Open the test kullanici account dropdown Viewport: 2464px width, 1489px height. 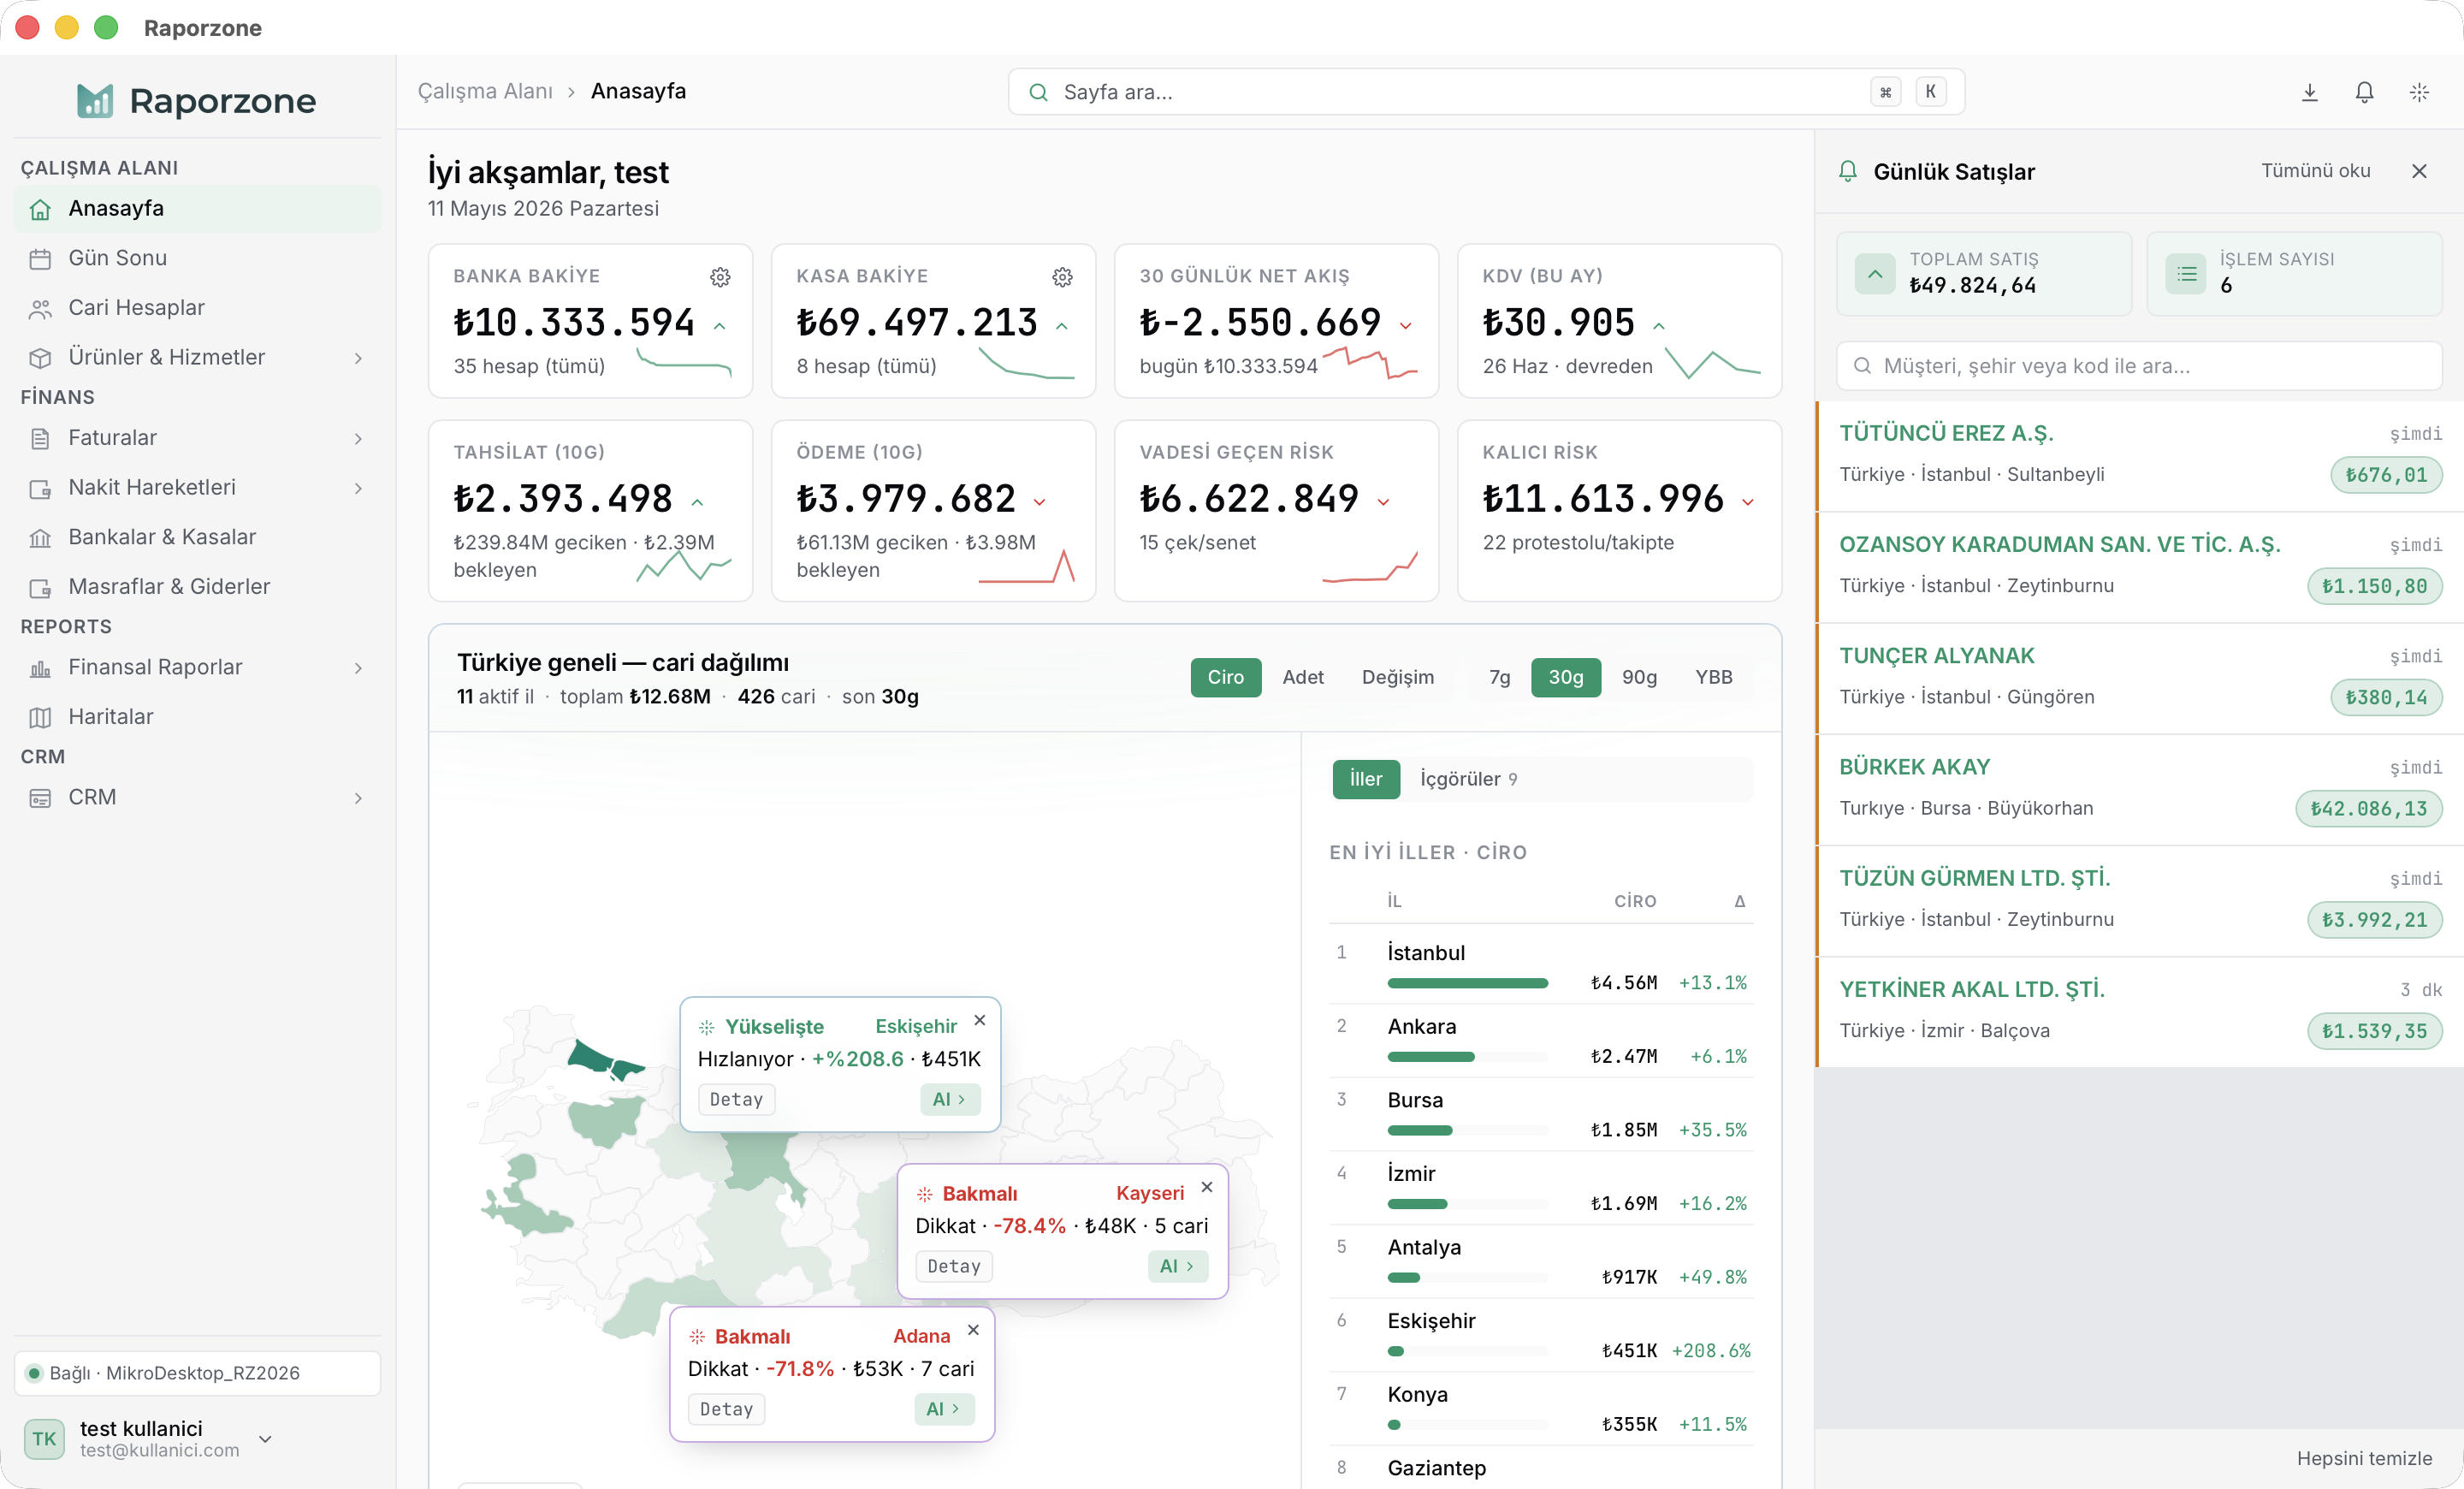(x=265, y=1439)
